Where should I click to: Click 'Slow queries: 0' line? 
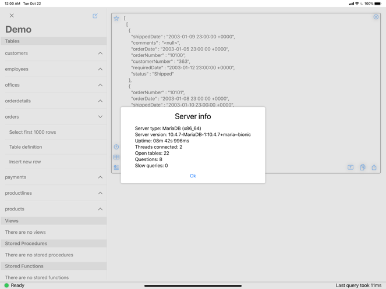[151, 166]
